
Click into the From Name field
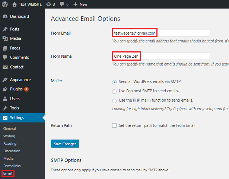(161, 56)
